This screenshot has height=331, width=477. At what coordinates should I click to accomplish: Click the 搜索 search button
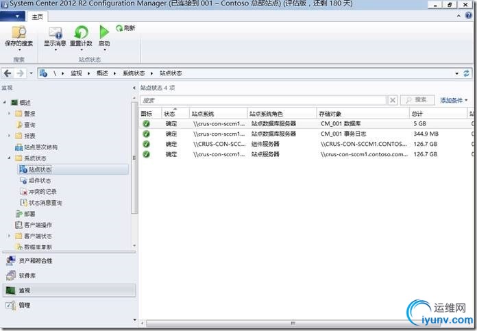(417, 100)
